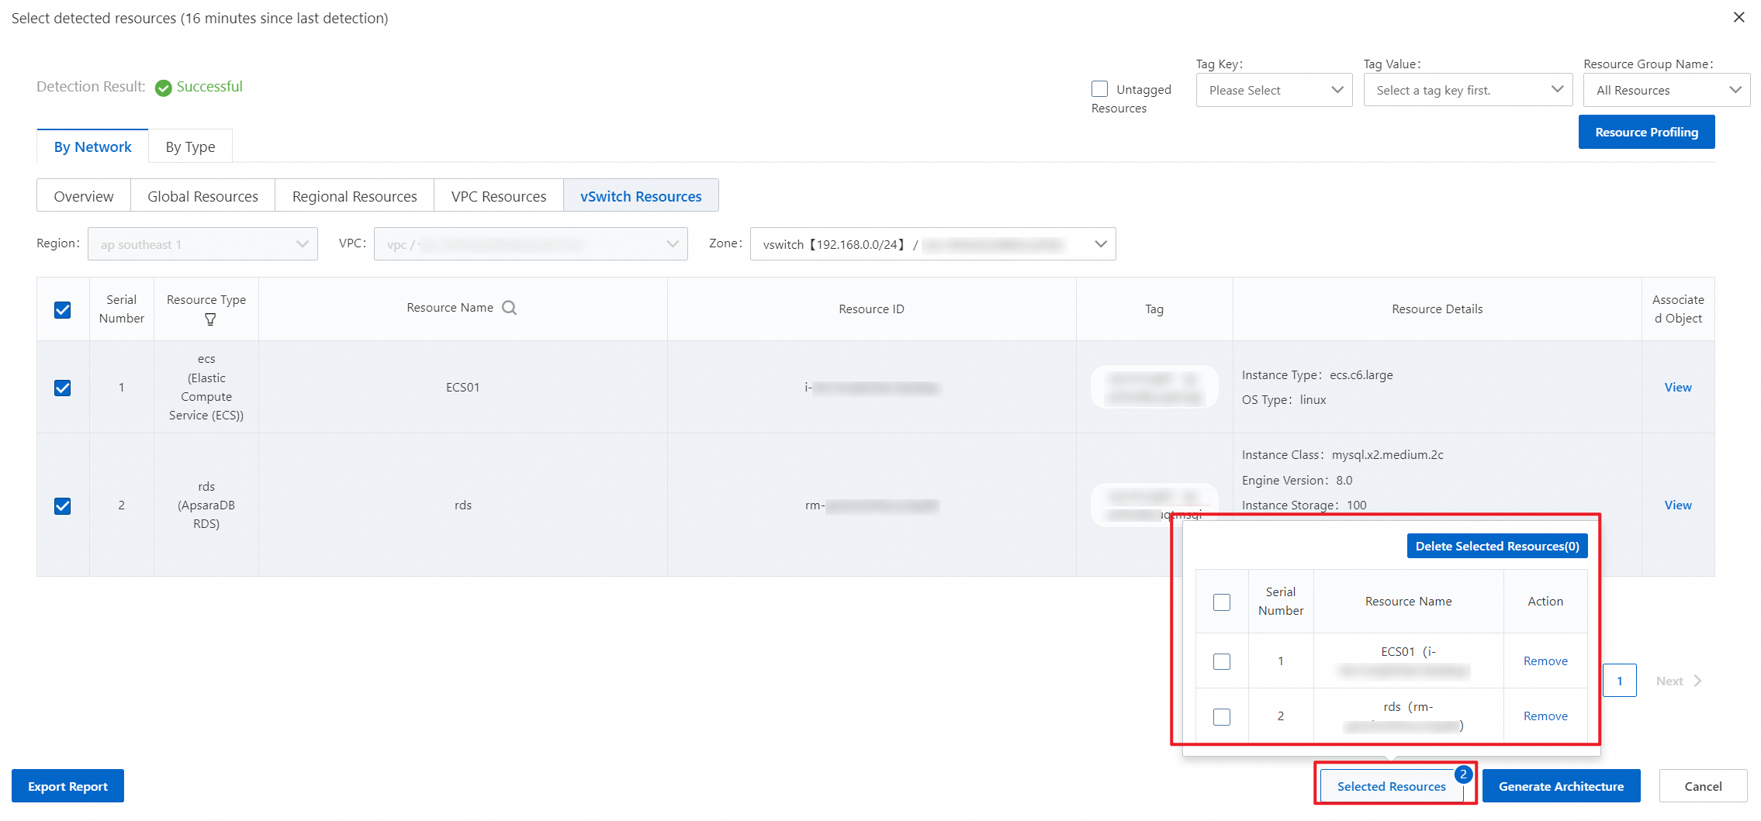Image resolution: width=1761 pixels, height=821 pixels.
Task: Open the Region dropdown
Action: pyautogui.click(x=202, y=244)
